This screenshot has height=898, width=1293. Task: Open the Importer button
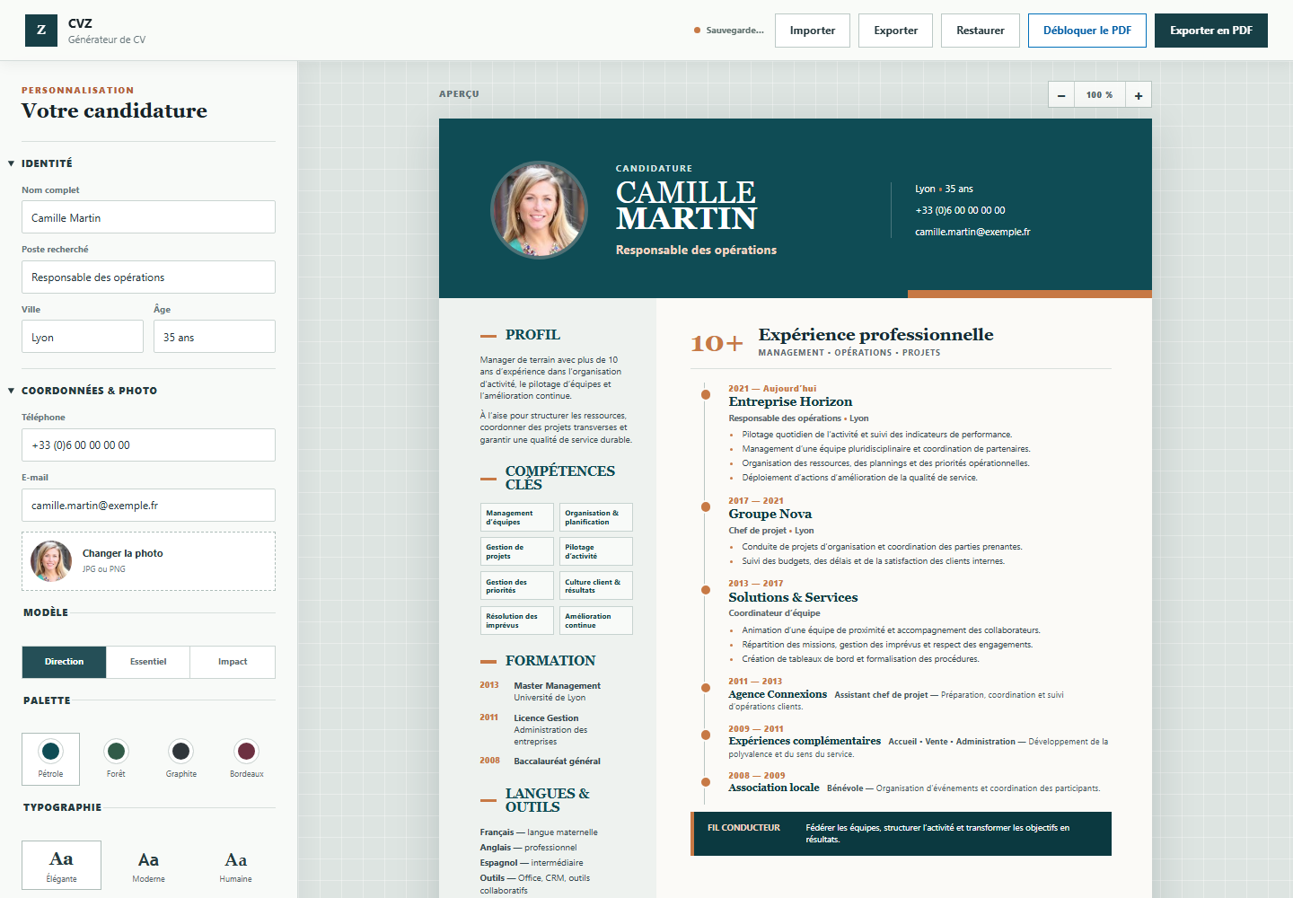(813, 31)
